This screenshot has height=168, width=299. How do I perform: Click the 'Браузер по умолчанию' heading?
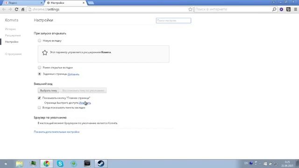50,118
